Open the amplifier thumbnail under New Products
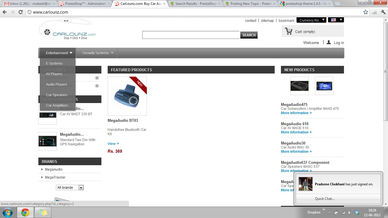 (299, 86)
